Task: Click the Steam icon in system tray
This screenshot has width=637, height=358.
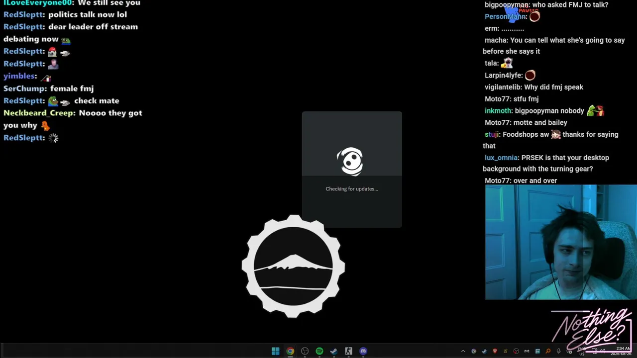Action: point(484,352)
